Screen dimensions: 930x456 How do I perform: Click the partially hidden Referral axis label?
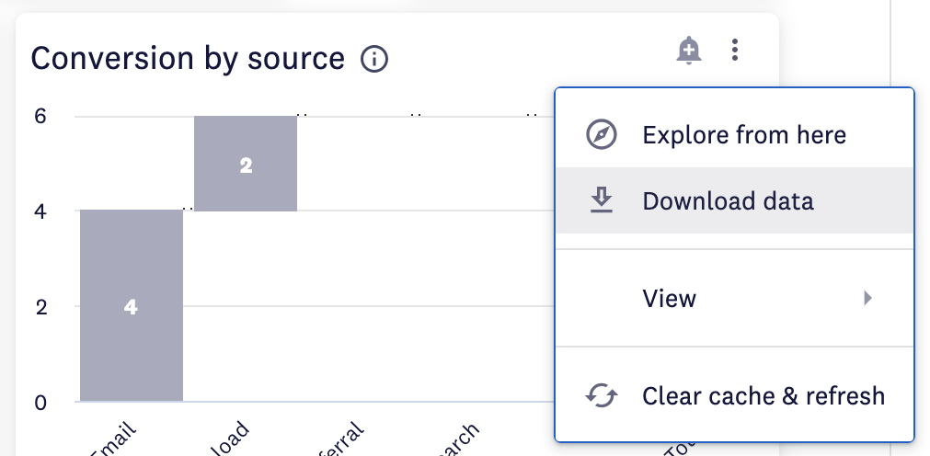point(340,439)
